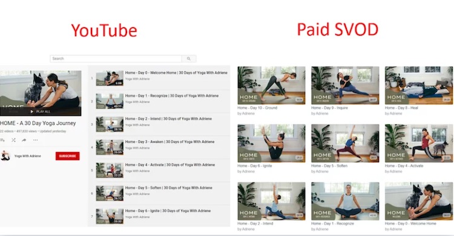Screen dimensions: 454x236
Task: Click playlist thumbnail for Day 2 Intend
Action: click(x=110, y=124)
